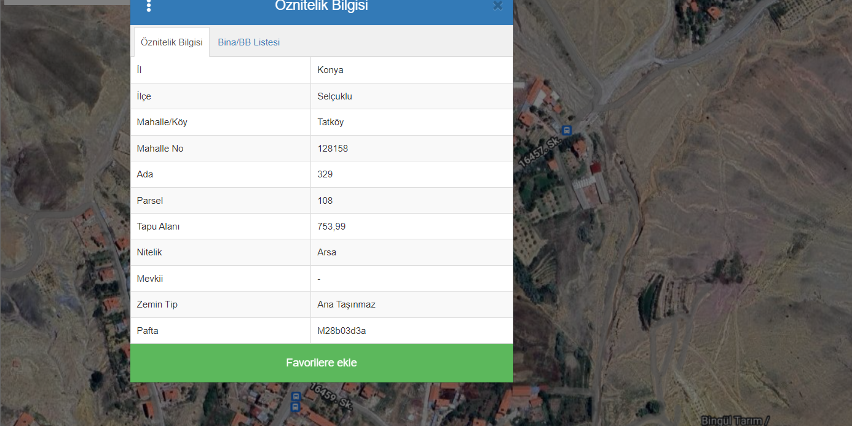Click the green Favorilere ekle button
Image resolution: width=852 pixels, height=426 pixels.
tap(321, 363)
